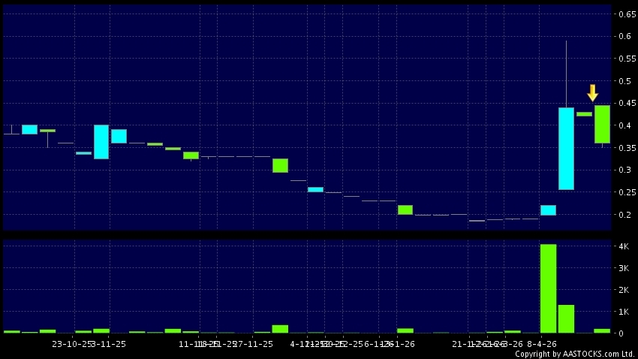Select the green candlestick near the 0.3 level
638x359 pixels.
[280, 165]
